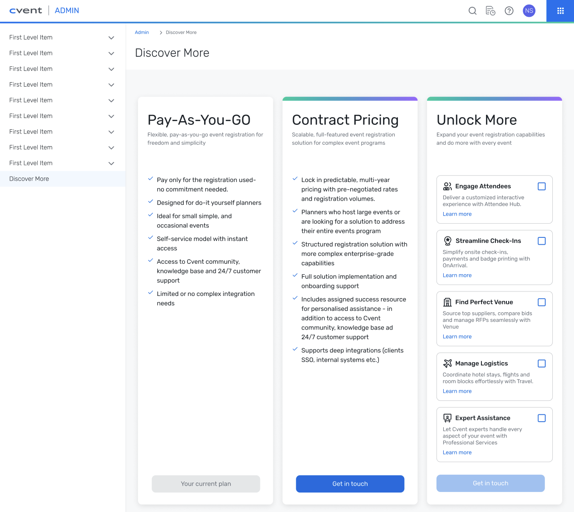574x512 pixels.
Task: Select Discover More in the sidebar
Action: tap(63, 179)
